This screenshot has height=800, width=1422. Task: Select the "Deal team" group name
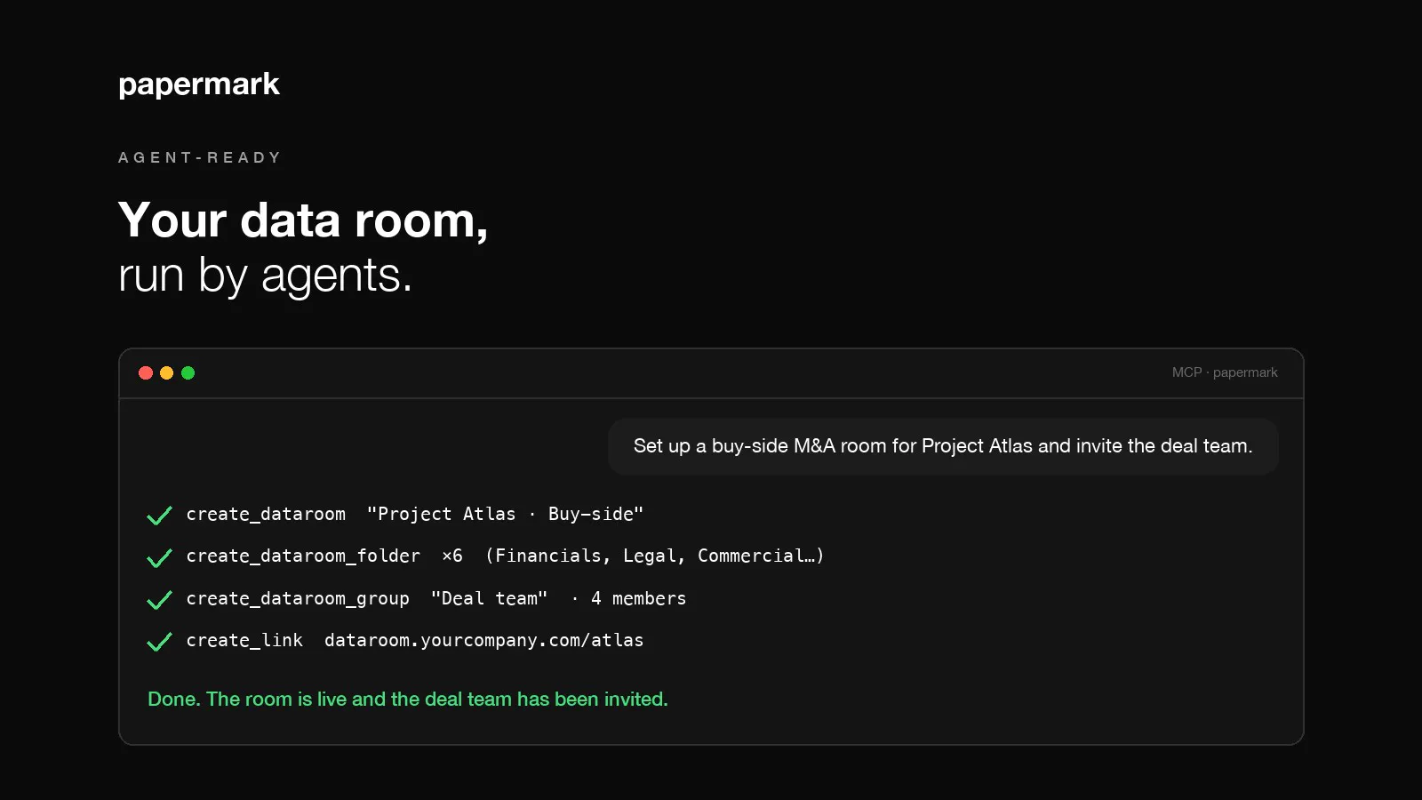click(489, 598)
